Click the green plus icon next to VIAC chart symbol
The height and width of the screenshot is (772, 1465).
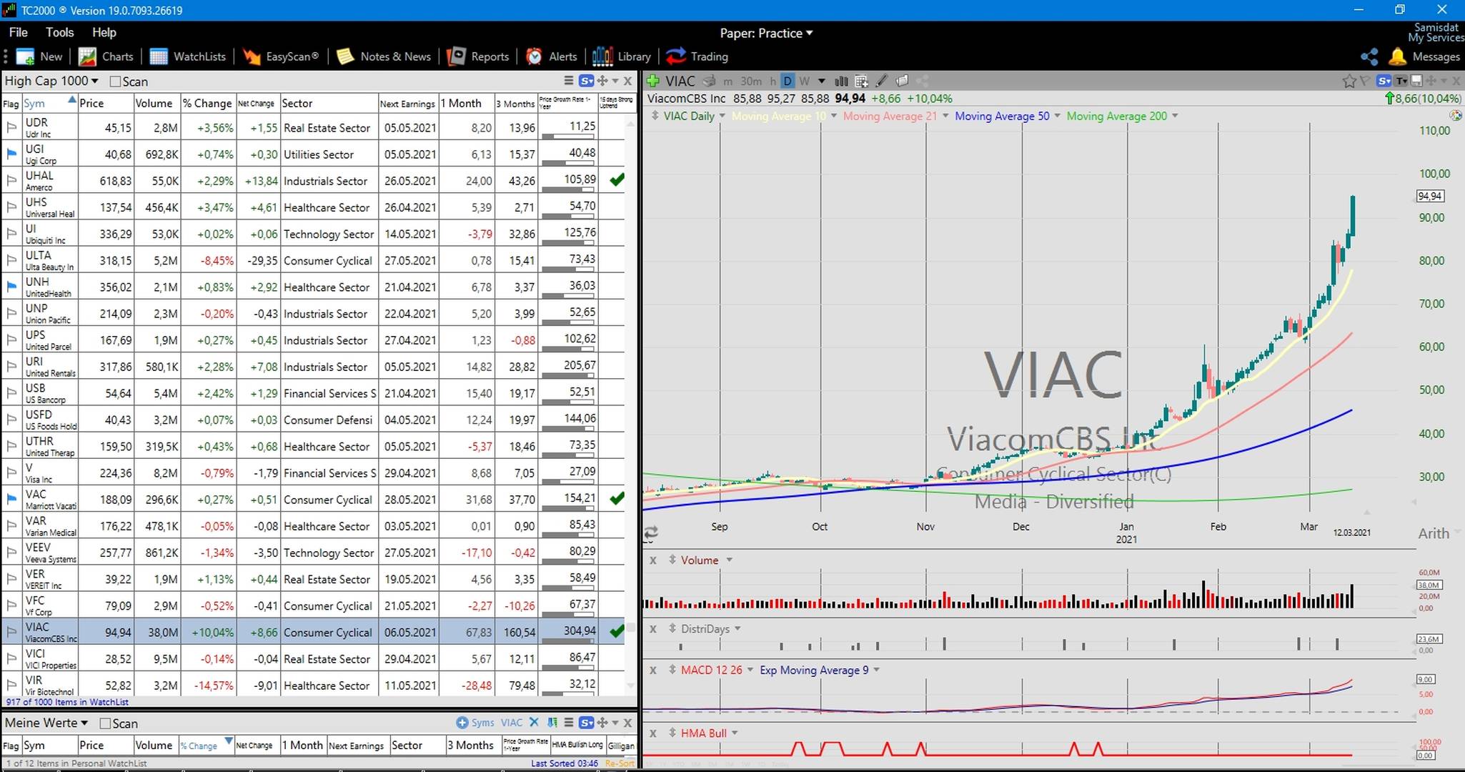pyautogui.click(x=652, y=81)
